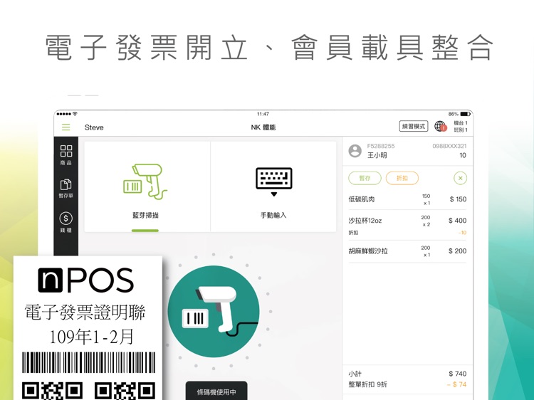Click the 櫃台 1 counter label
Viewport: 534px width, 400px height.
[461, 123]
